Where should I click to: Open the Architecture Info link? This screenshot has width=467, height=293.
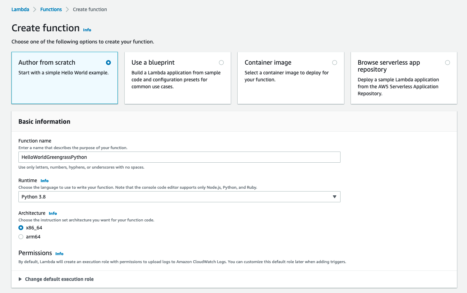[53, 213]
